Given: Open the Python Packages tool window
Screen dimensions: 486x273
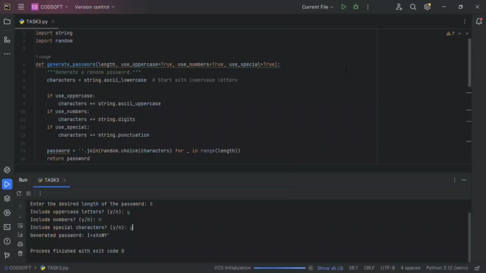Looking at the screenshot, I should pos(7,199).
